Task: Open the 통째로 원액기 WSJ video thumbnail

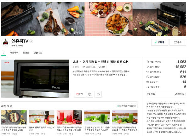Action: click(x=42, y=117)
